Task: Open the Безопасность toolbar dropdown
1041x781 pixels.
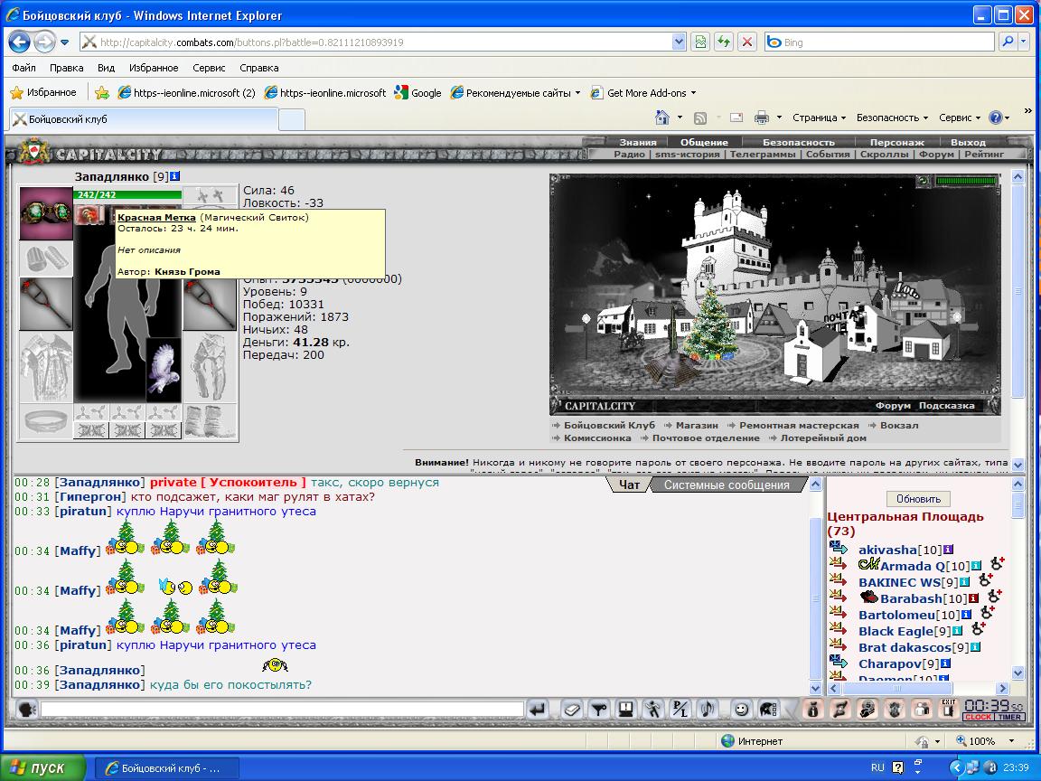Action: coord(892,118)
